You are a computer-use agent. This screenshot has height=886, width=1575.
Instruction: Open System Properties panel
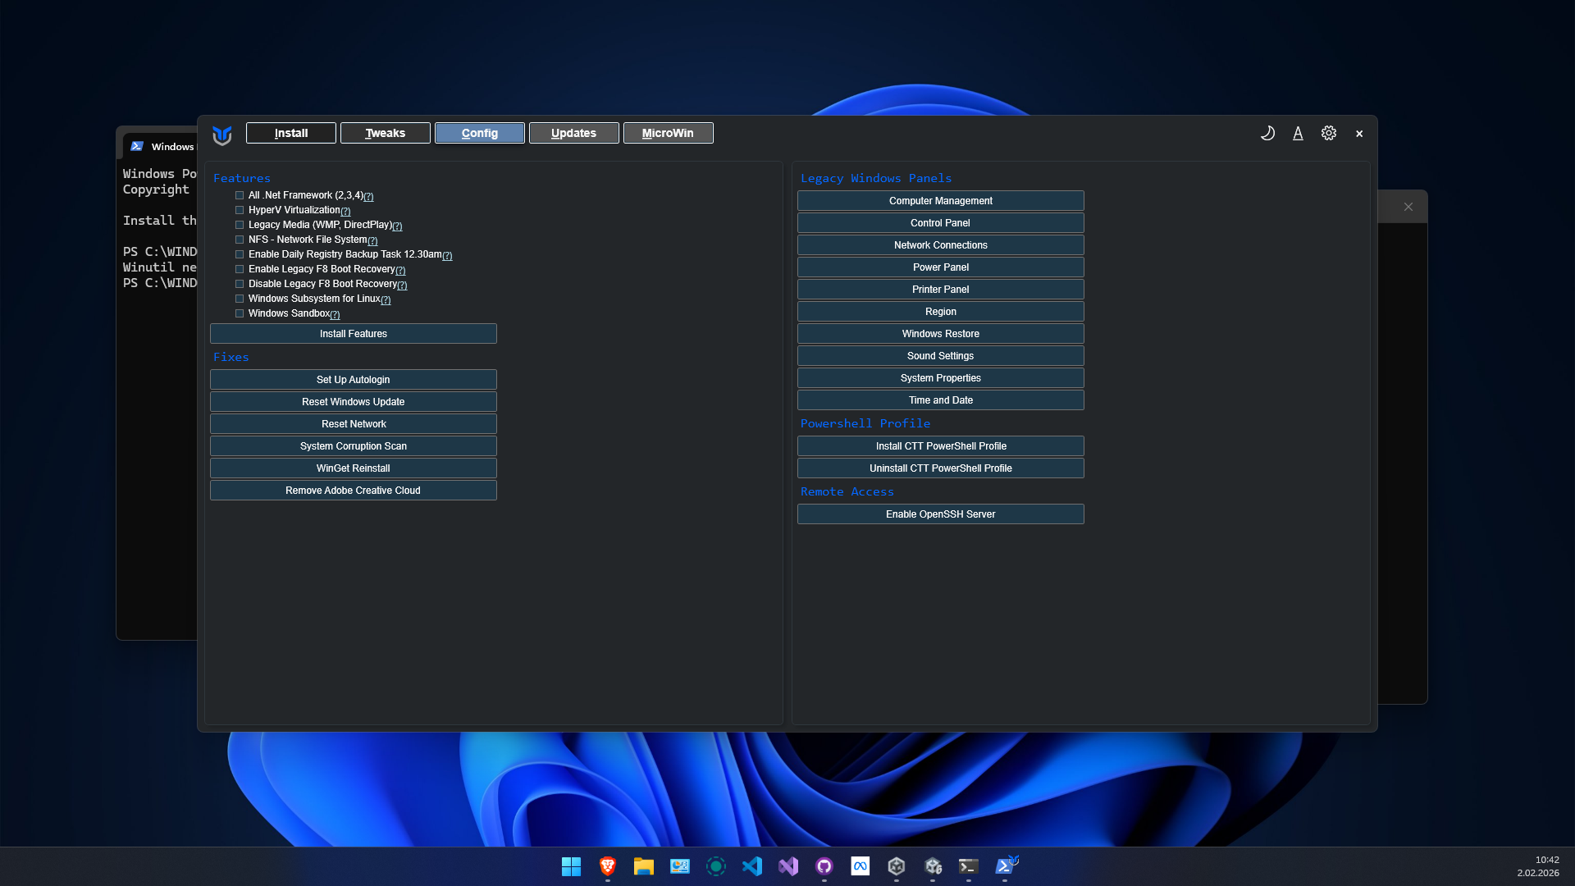click(x=941, y=378)
